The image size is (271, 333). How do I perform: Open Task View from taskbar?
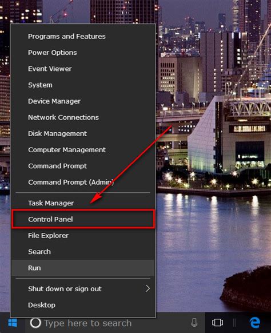coord(217,323)
